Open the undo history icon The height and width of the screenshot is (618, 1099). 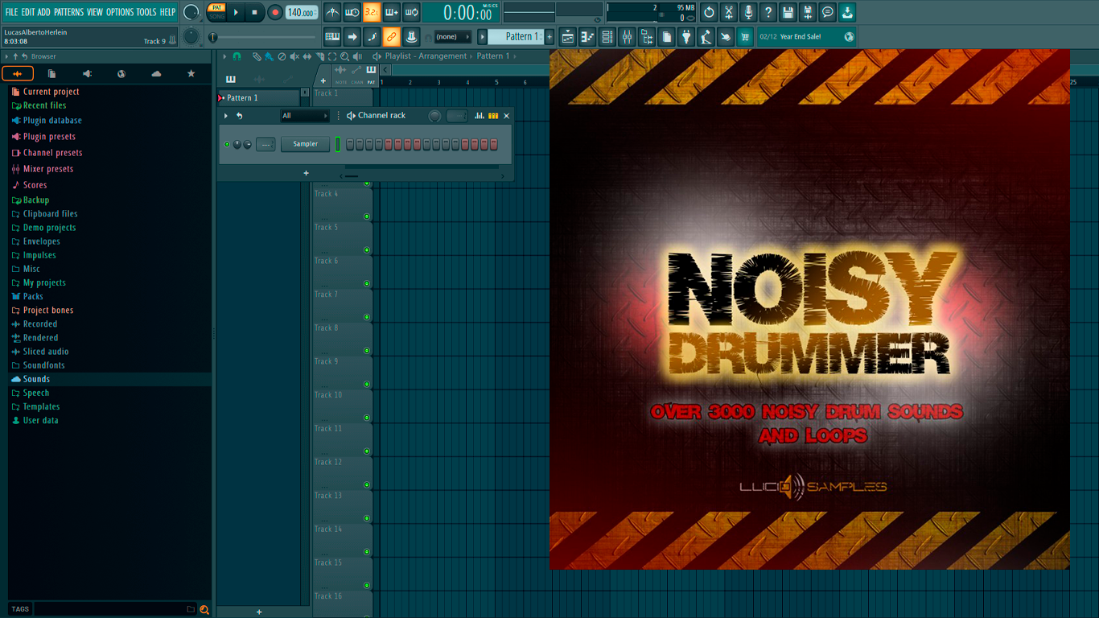tap(709, 12)
